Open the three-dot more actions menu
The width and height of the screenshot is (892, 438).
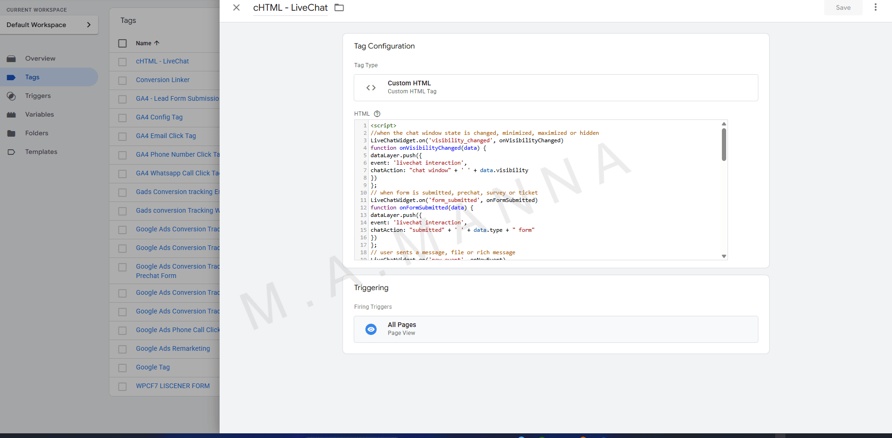click(x=875, y=7)
